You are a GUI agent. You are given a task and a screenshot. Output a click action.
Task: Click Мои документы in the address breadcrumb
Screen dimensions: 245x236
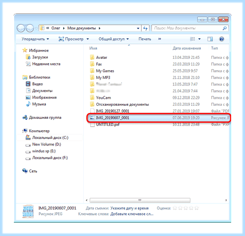pyautogui.click(x=82, y=28)
